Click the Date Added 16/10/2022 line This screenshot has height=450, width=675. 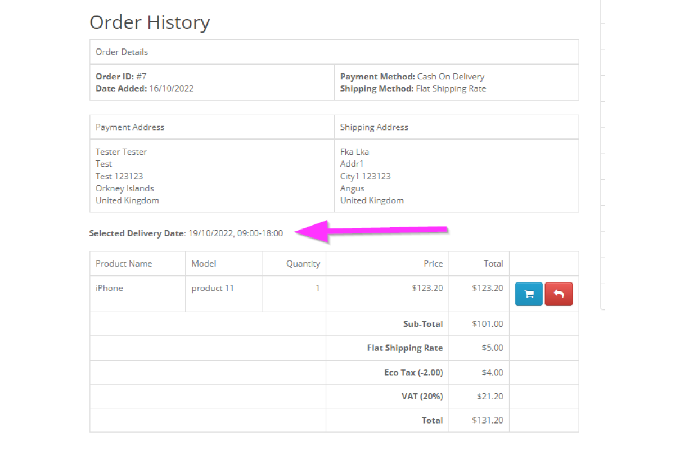[145, 88]
